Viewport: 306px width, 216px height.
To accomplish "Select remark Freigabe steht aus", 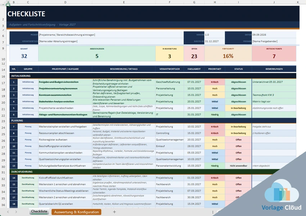I will tap(274, 127).
